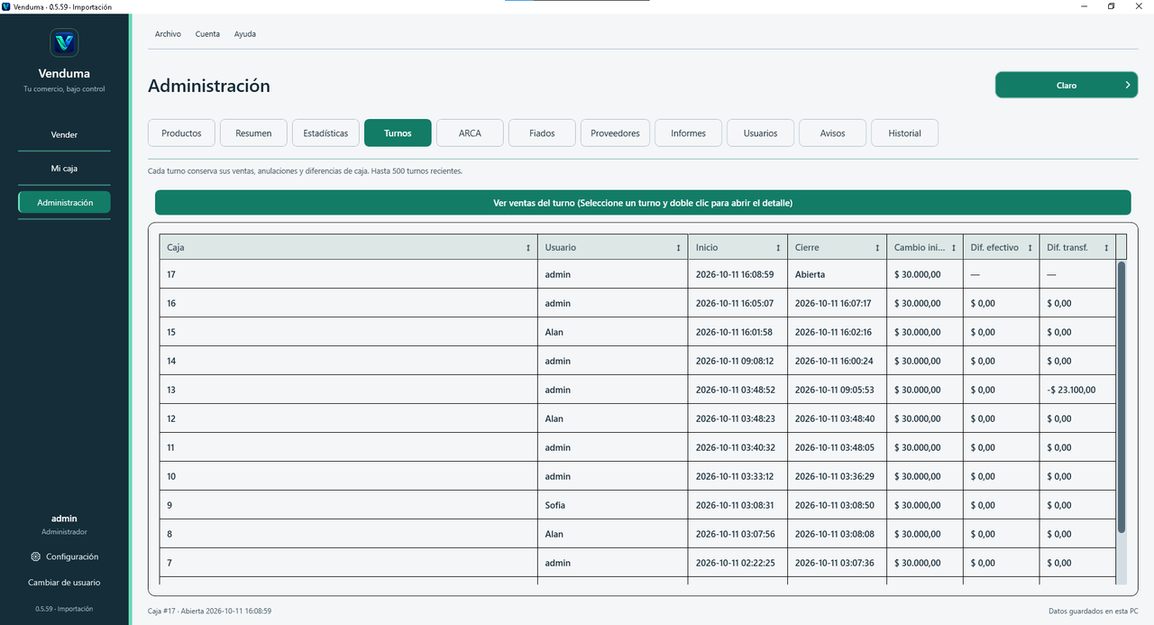Switch to the Informes tab
Image resolution: width=1154 pixels, height=625 pixels.
pos(688,133)
